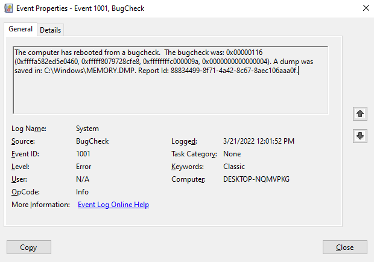Click the Close button at bottom right
The image size is (374, 262).
(x=344, y=248)
